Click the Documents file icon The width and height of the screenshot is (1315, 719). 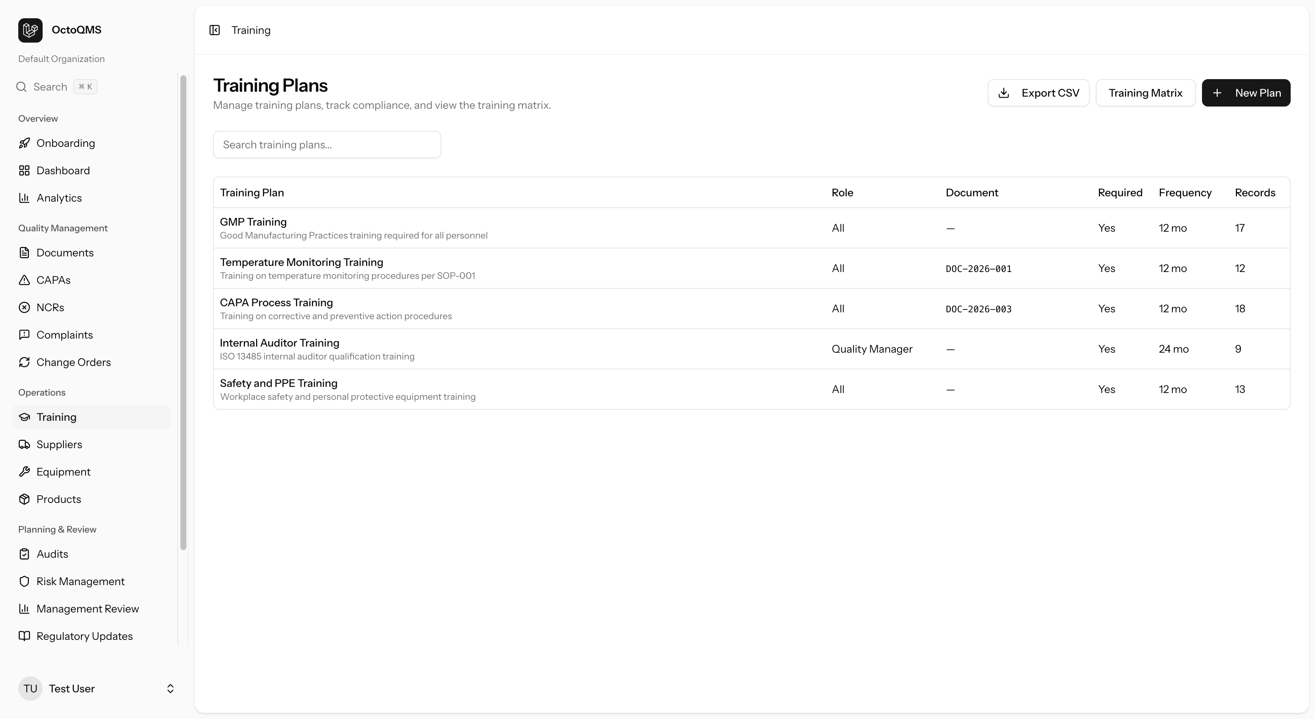point(24,253)
